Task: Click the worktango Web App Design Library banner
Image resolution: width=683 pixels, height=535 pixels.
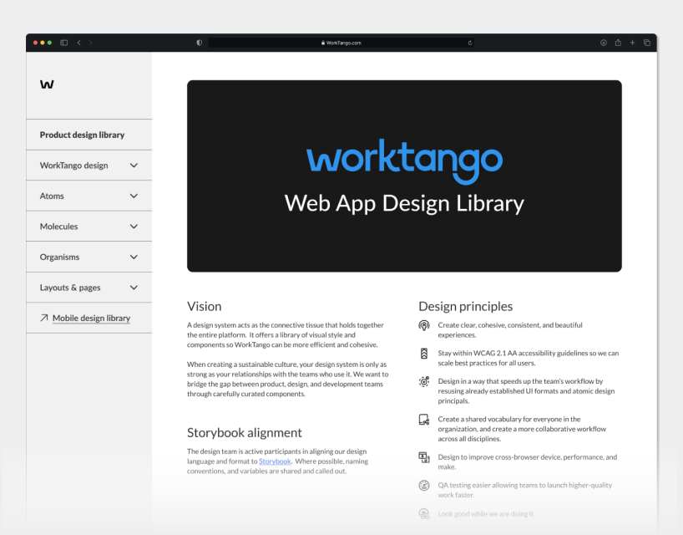Action: [x=404, y=176]
